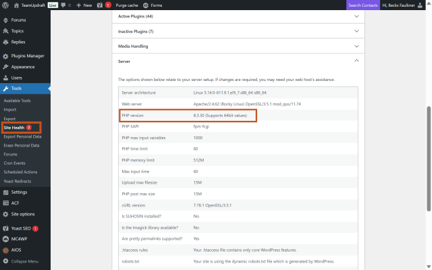432x270 pixels.
Task: Expand the Media Handling section
Action: (x=238, y=46)
